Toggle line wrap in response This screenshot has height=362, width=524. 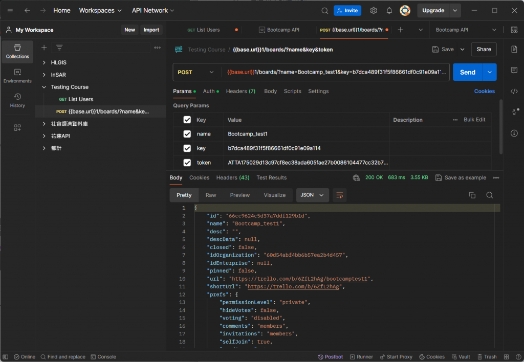click(x=340, y=195)
